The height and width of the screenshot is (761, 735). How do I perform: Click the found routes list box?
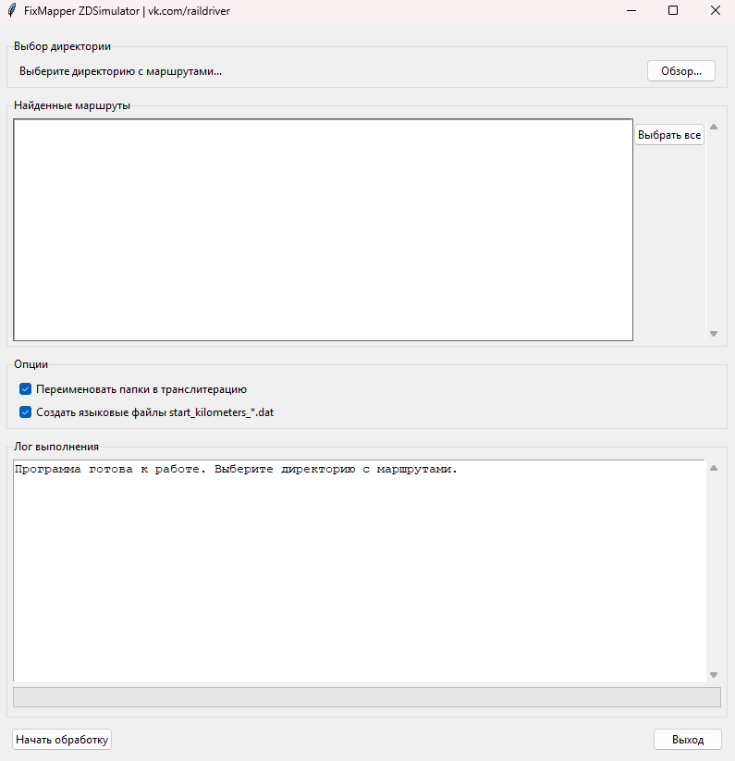pos(323,229)
